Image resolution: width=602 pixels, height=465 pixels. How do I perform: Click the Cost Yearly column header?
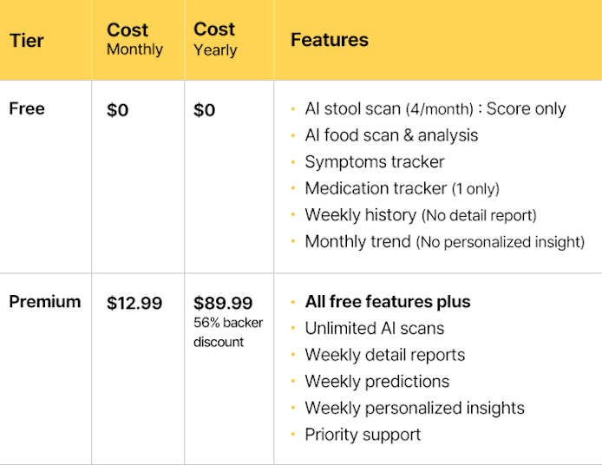tap(215, 40)
